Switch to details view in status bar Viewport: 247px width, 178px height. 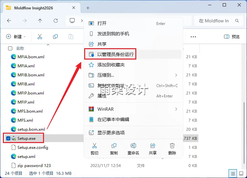[233, 173]
